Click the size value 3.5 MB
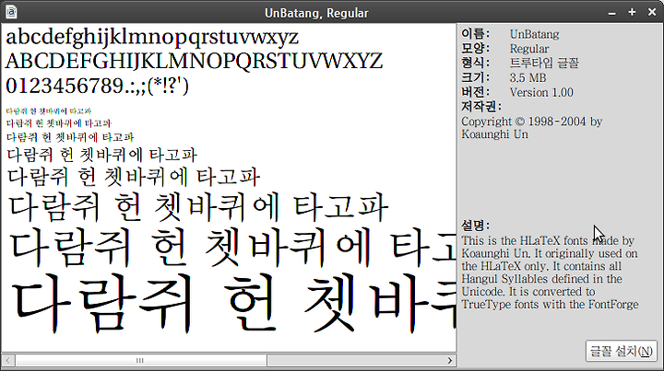 click(x=528, y=77)
